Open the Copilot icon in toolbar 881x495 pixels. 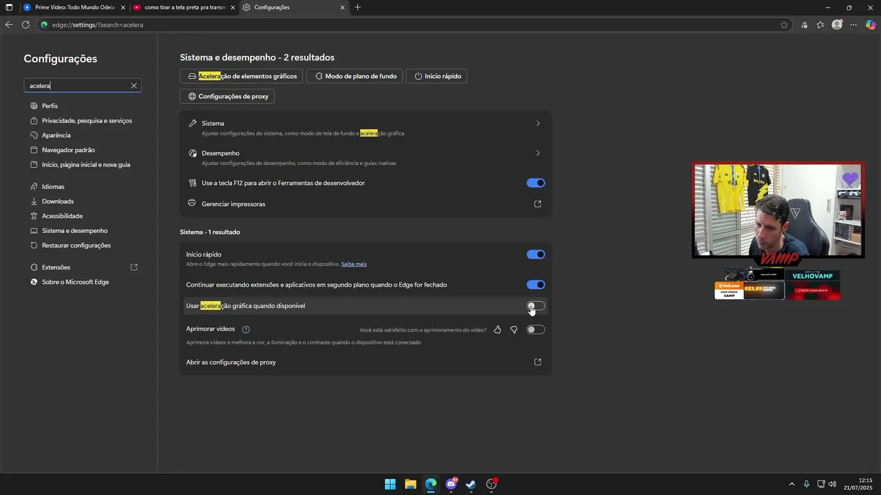(871, 25)
